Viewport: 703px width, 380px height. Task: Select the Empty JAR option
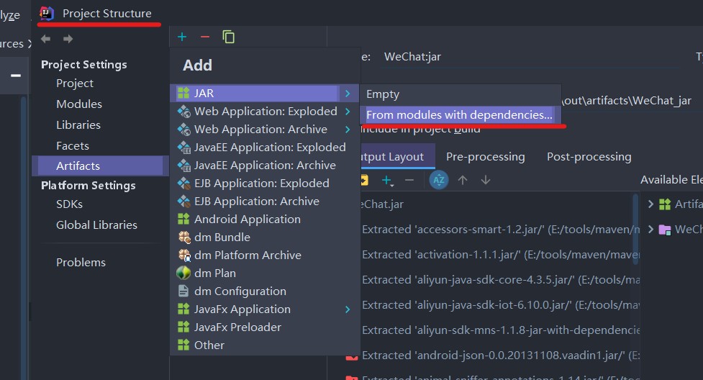383,94
